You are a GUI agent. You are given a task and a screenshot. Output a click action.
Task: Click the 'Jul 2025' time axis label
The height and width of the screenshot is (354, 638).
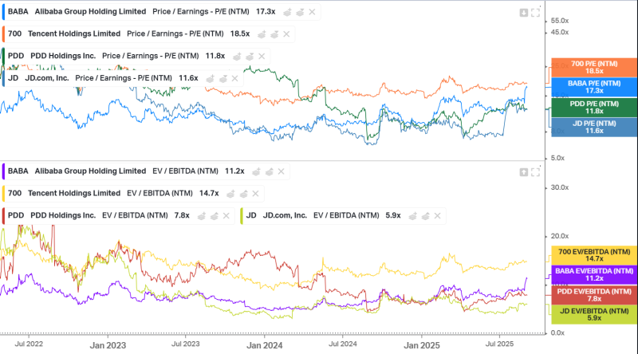click(500, 344)
